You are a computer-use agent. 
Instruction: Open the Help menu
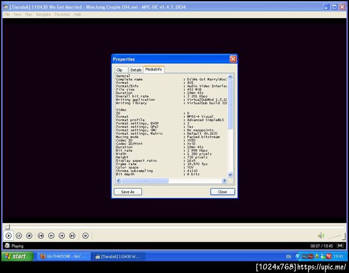[77, 15]
